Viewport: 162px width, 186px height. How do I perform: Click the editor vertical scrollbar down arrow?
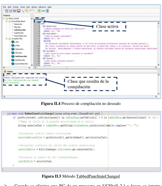(x=158, y=65)
